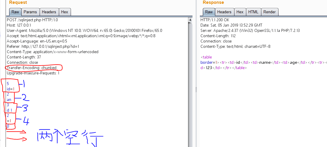Image resolution: width=327 pixels, height=147 pixels.
Task: Select the request Raw tab
Action: (15, 12)
